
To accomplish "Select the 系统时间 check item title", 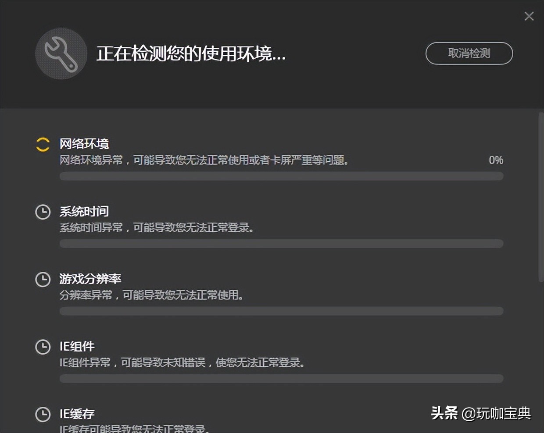I will pyautogui.click(x=84, y=211).
